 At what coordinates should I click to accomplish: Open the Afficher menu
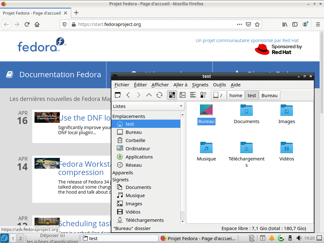coord(160,85)
